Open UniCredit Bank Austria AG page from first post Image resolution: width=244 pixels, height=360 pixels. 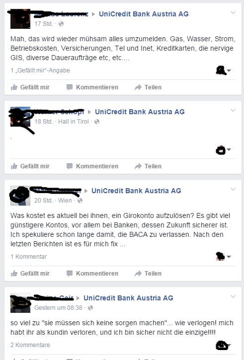[x=144, y=14]
